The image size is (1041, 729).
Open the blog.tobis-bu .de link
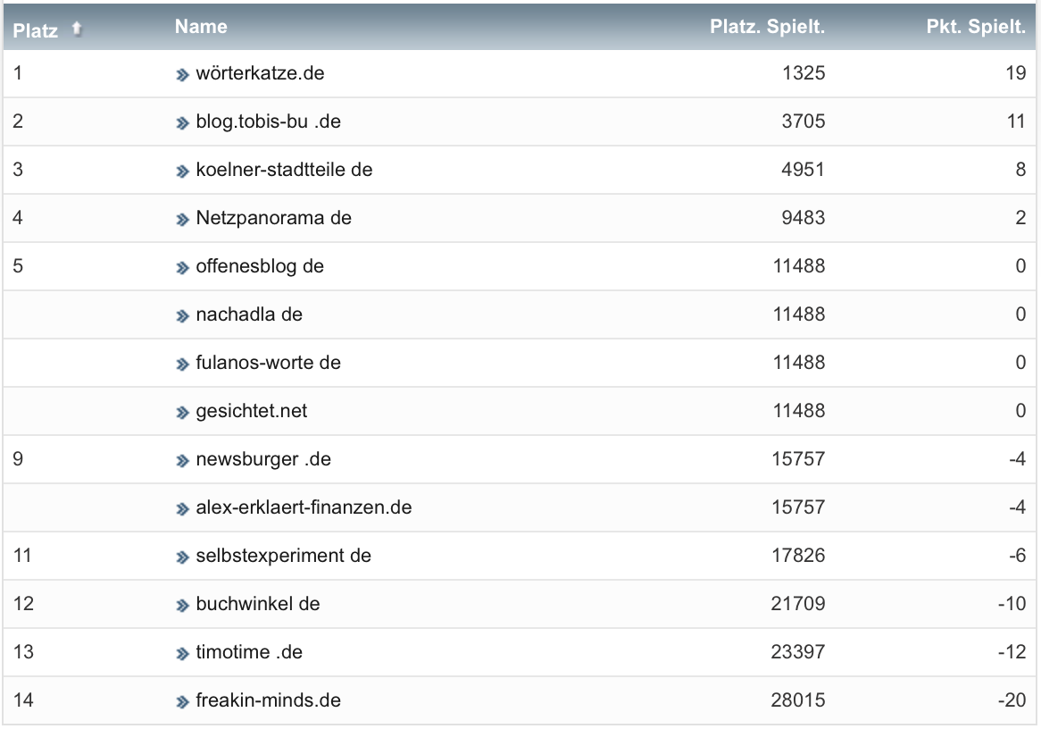tap(268, 121)
